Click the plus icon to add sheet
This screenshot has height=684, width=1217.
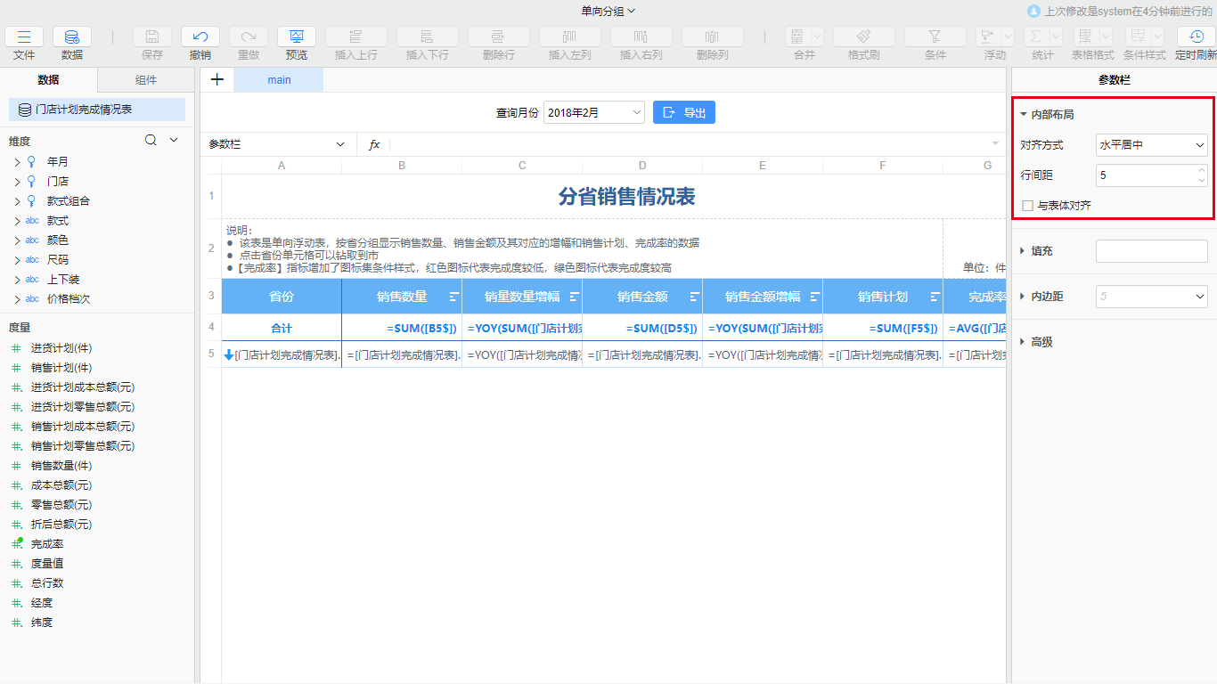click(x=216, y=79)
